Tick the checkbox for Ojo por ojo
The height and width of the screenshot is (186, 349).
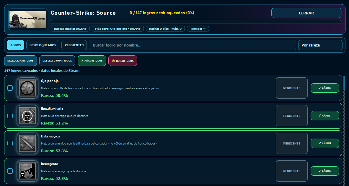click(10, 88)
